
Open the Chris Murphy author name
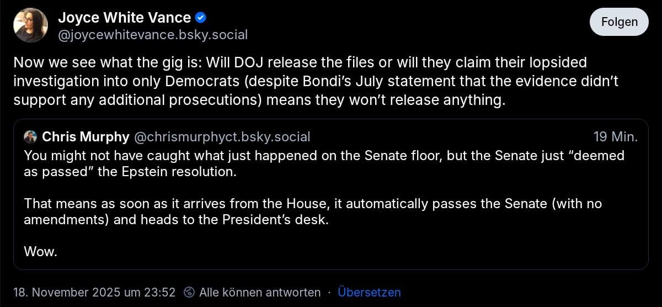tap(86, 137)
